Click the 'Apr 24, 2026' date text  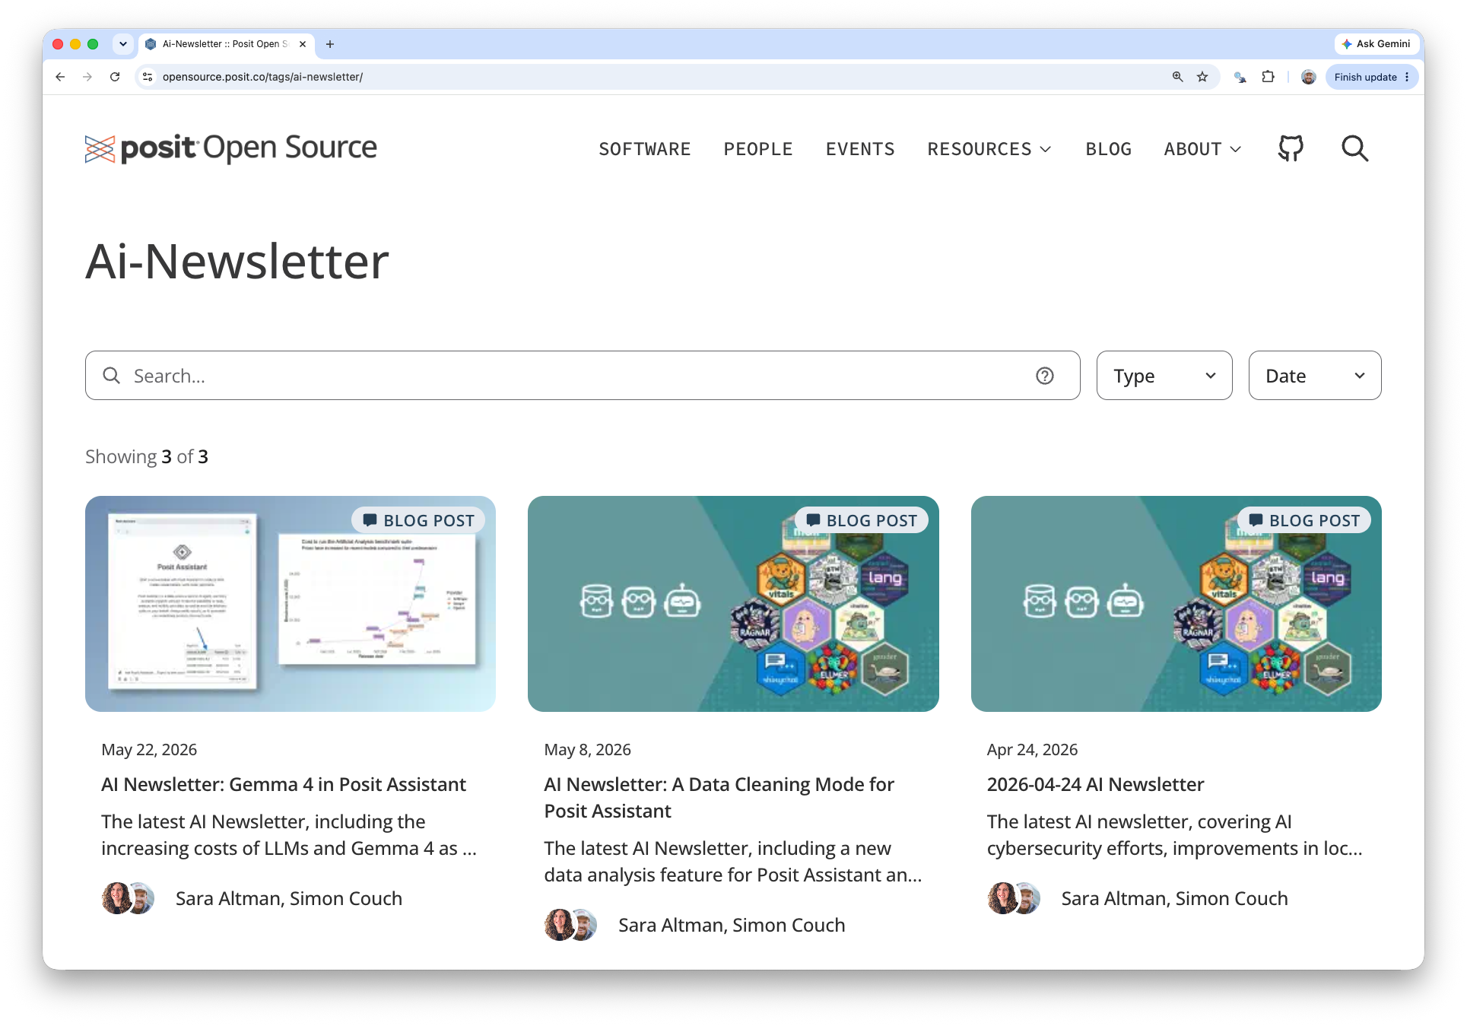click(x=1032, y=750)
